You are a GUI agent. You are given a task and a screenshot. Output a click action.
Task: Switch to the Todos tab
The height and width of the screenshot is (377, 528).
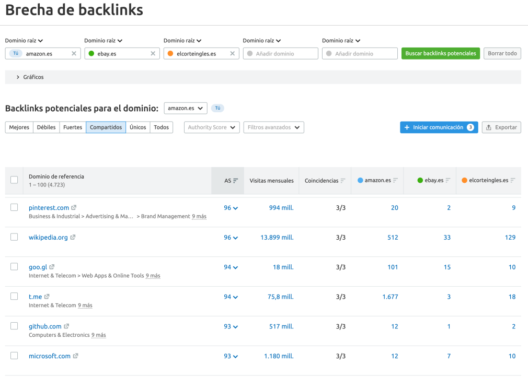click(162, 127)
